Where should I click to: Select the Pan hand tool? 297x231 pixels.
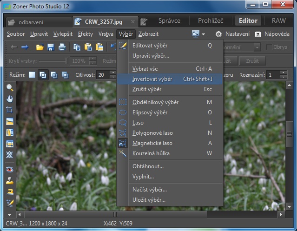tap(10, 99)
